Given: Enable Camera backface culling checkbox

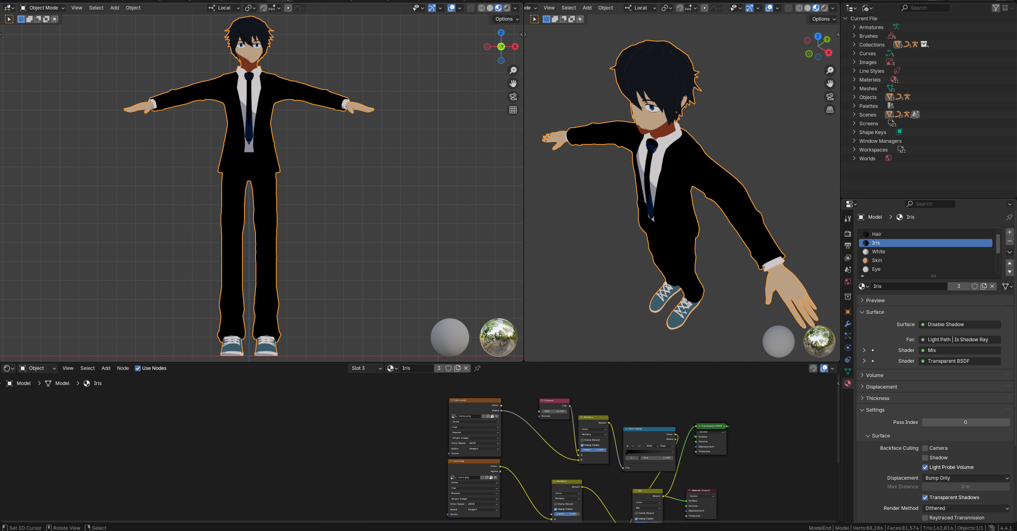Looking at the screenshot, I should [x=925, y=448].
